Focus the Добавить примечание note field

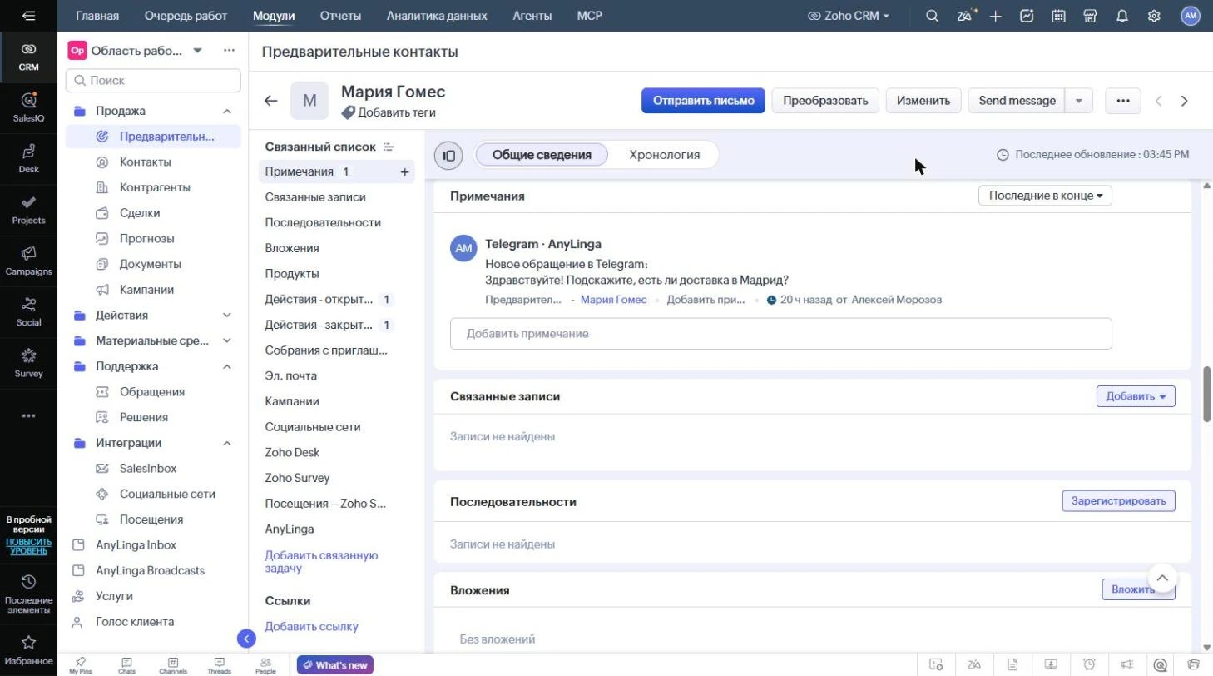[x=781, y=334]
